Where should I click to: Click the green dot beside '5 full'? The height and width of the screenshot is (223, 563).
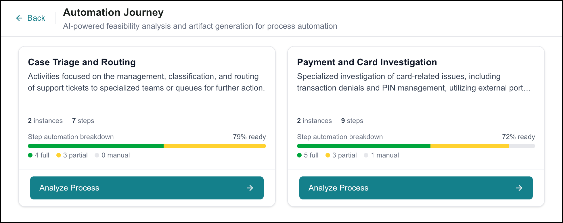299,155
